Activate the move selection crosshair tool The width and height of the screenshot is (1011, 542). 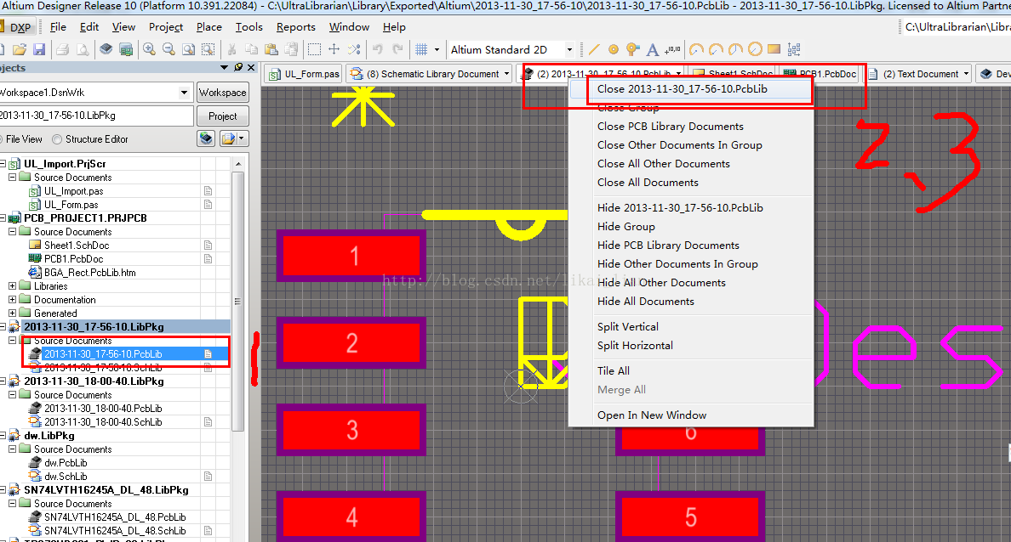334,49
